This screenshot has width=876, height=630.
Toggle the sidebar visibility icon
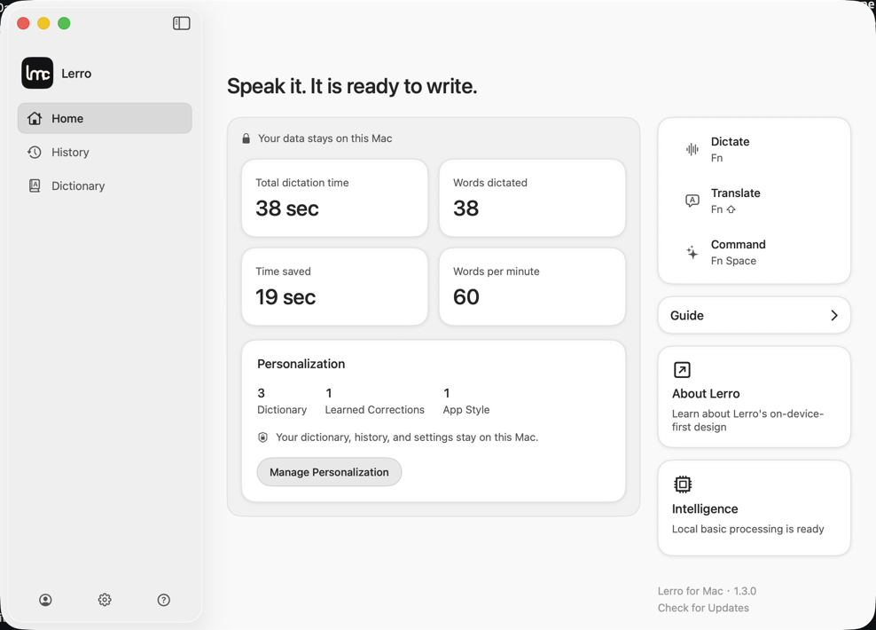tap(181, 23)
